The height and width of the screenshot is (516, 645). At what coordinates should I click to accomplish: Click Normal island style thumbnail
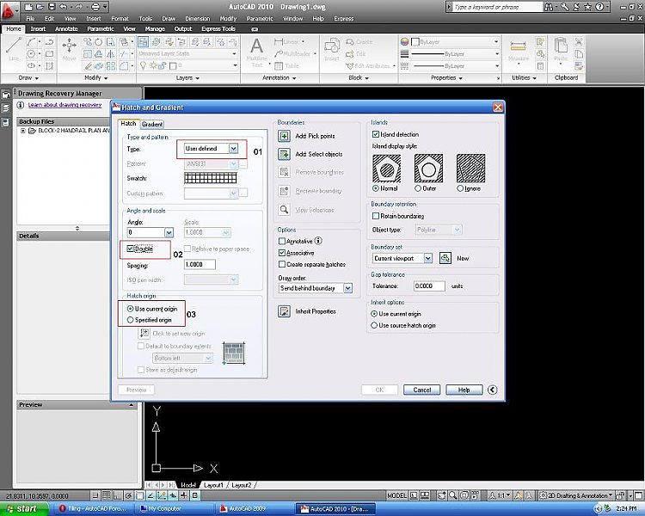pos(387,169)
